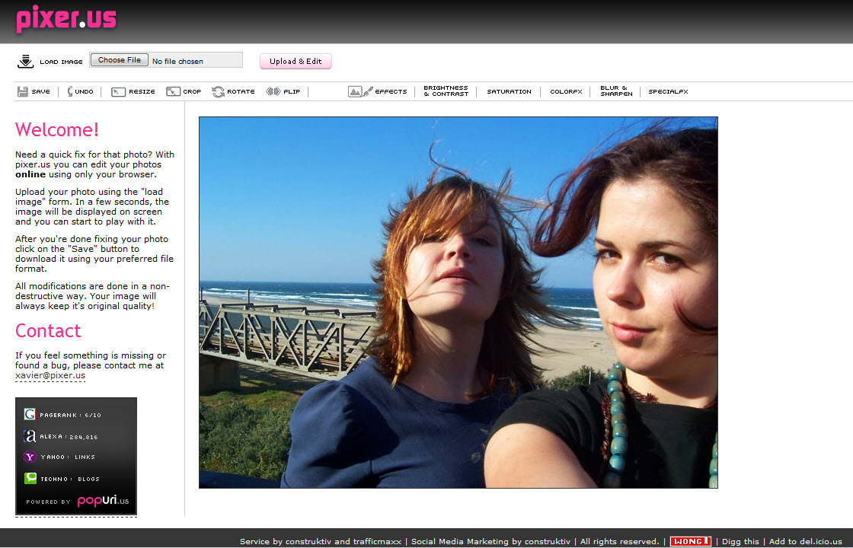
Task: Click the photo of two women
Action: (458, 302)
